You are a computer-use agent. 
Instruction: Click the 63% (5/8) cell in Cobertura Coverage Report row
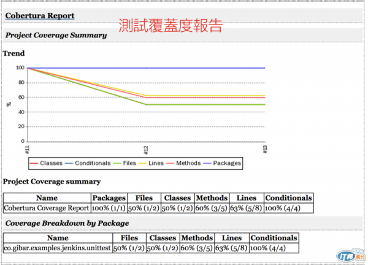246,208
